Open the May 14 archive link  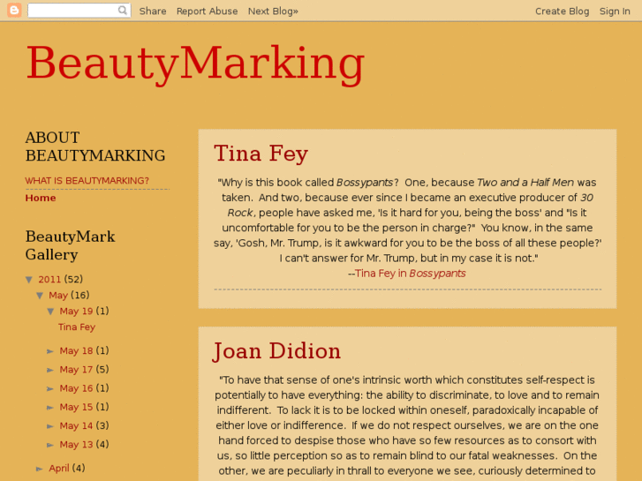pyautogui.click(x=76, y=426)
